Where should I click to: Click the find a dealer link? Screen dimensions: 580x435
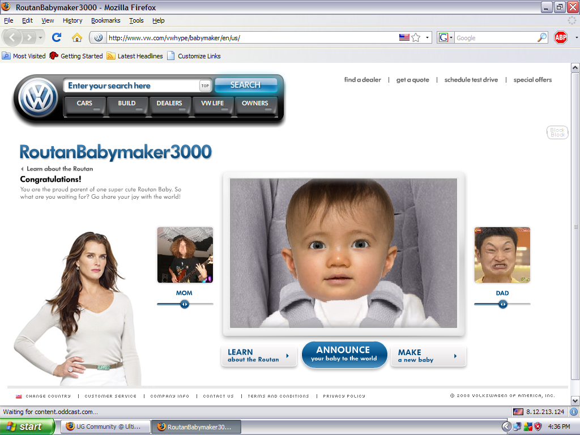click(x=362, y=79)
